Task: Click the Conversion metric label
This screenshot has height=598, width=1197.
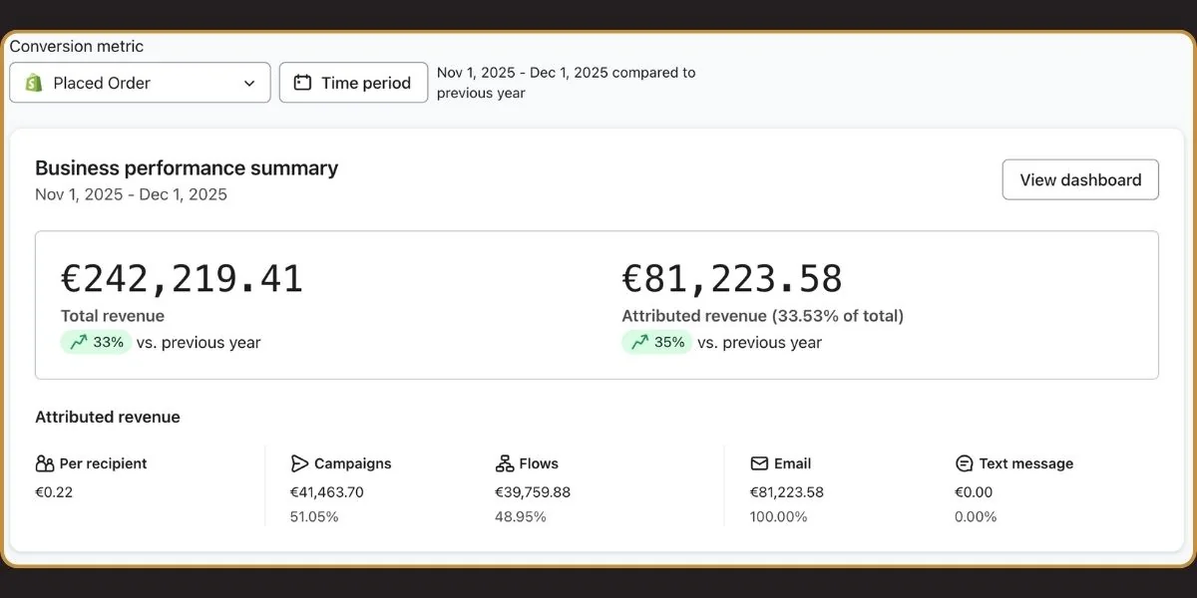Action: 77,47
